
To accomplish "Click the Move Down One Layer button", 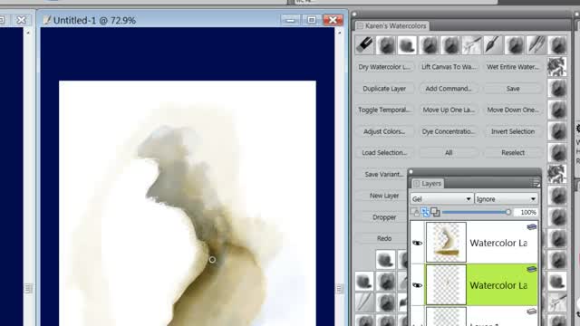I will coord(513,110).
